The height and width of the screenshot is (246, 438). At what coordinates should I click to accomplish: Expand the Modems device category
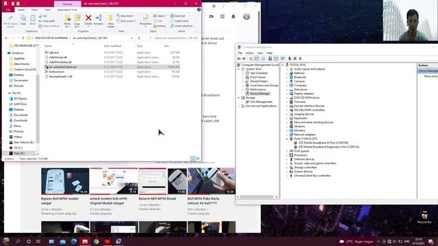tap(287, 126)
